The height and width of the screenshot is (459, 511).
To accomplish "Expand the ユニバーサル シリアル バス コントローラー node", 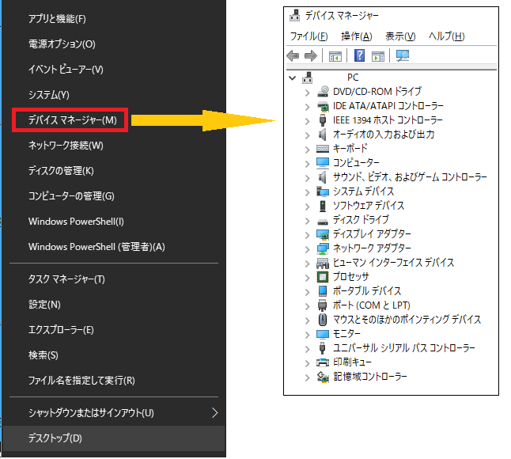I will 308,347.
